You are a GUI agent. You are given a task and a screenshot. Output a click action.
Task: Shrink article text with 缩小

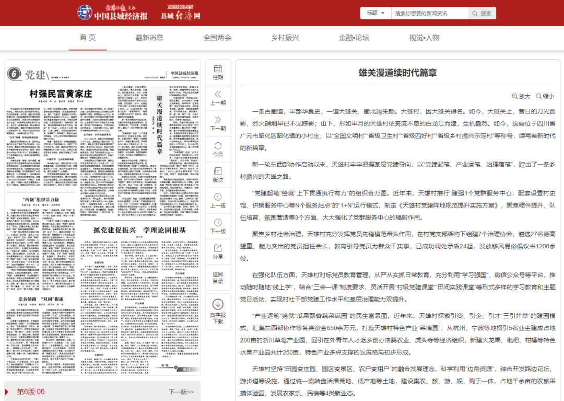[x=545, y=96]
